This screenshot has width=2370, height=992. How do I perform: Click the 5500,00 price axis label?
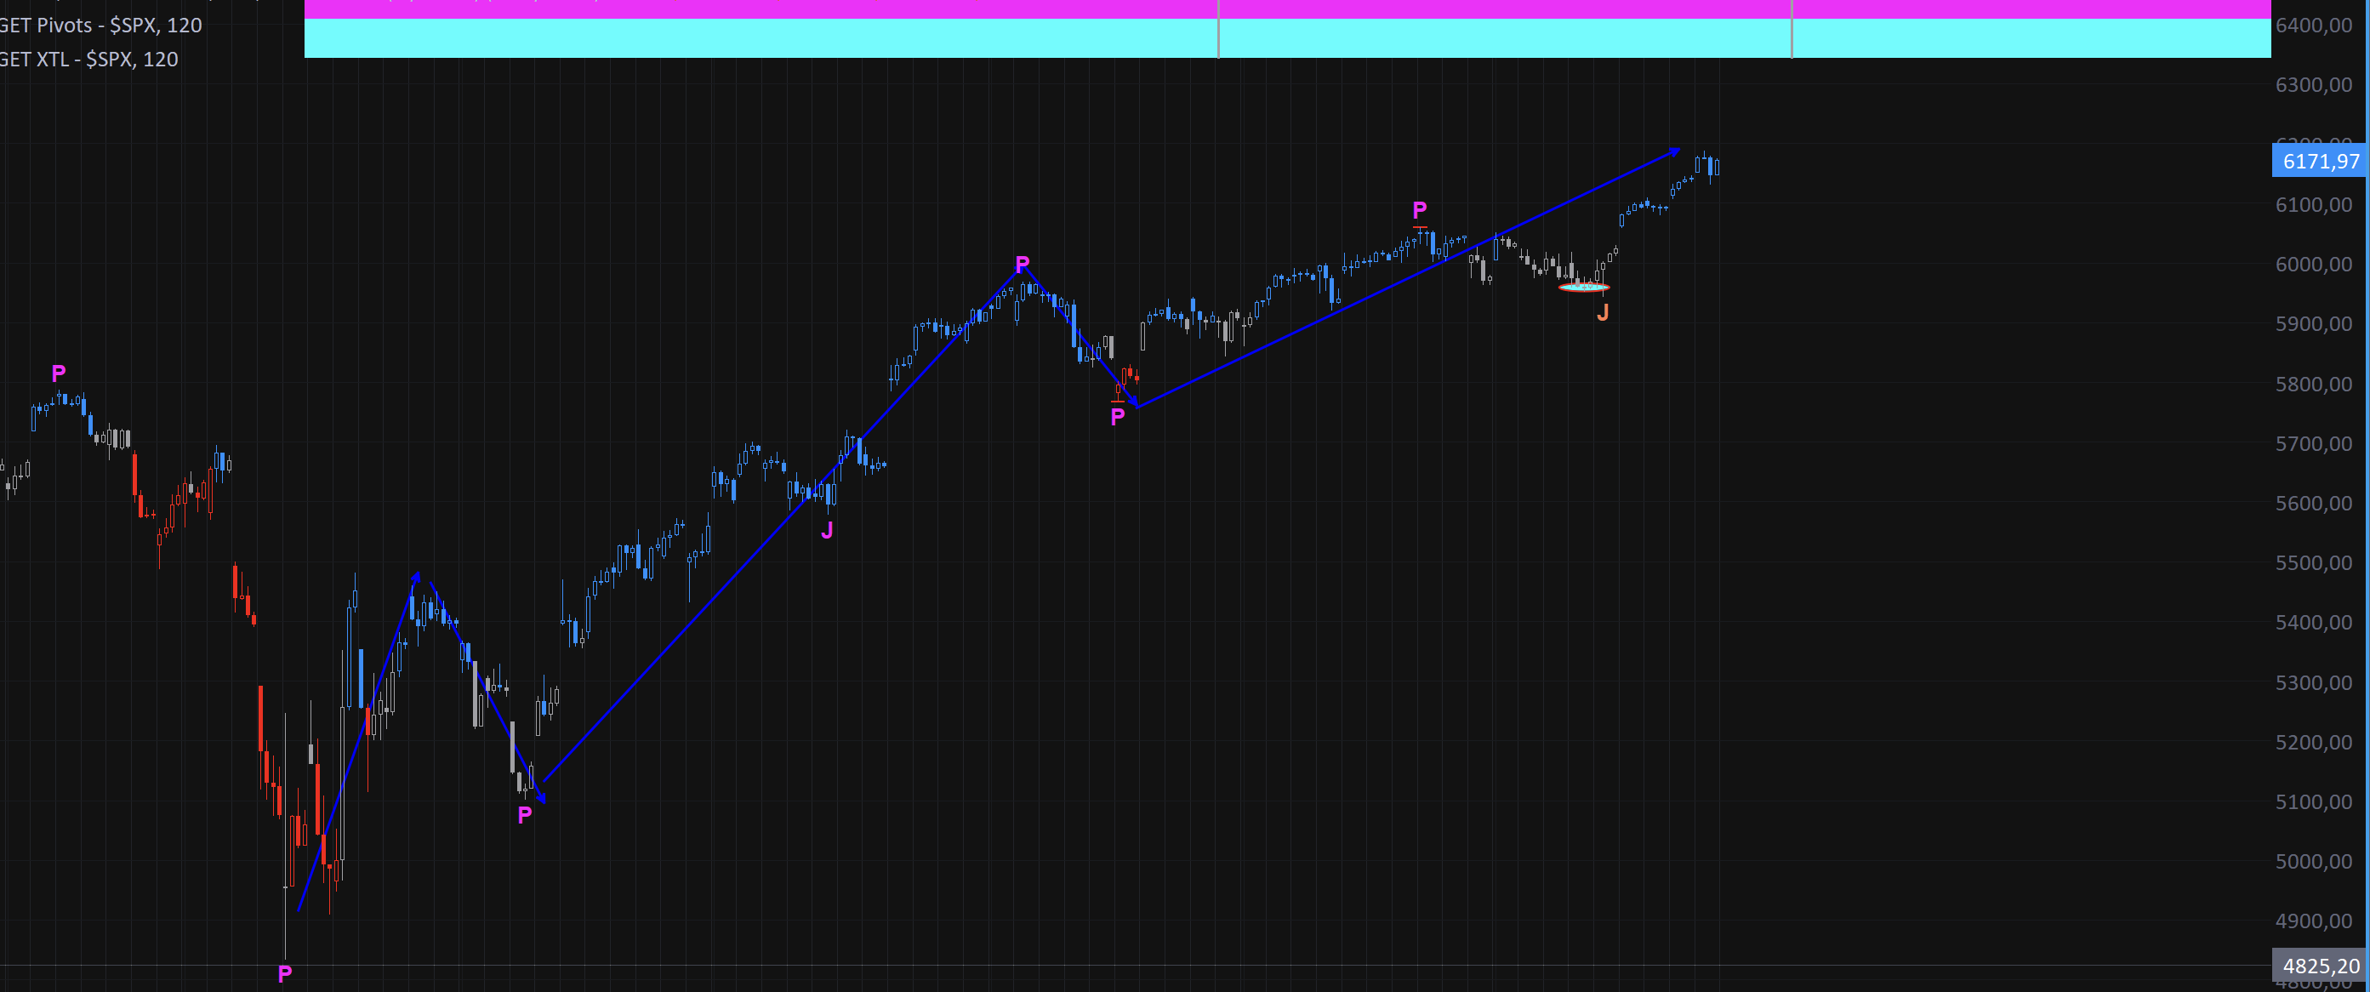(2313, 562)
